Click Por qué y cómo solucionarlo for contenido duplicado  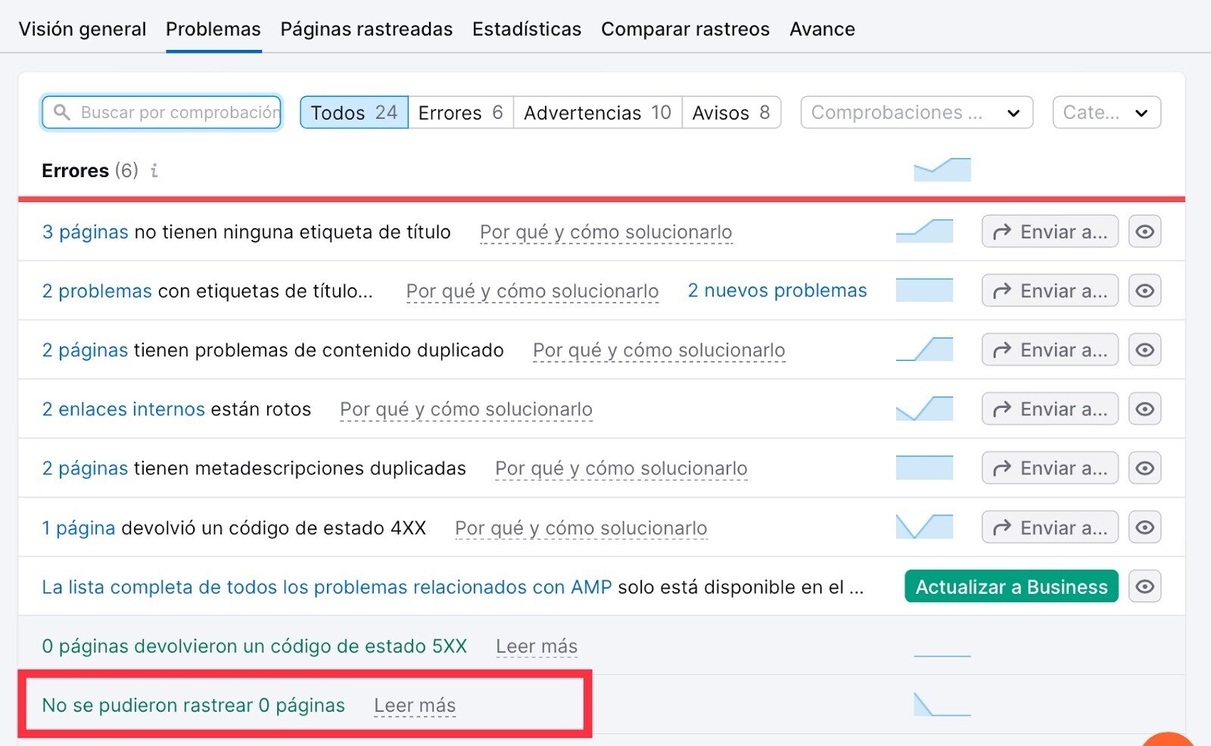(x=659, y=350)
